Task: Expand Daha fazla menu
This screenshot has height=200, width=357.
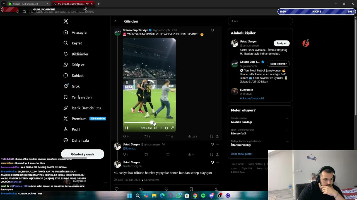Action: pyautogui.click(x=76, y=140)
